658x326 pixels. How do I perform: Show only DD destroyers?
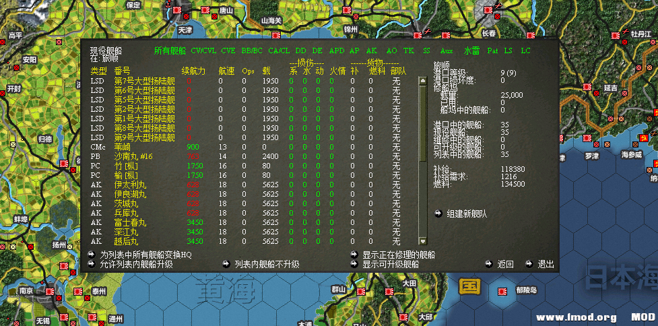300,51
